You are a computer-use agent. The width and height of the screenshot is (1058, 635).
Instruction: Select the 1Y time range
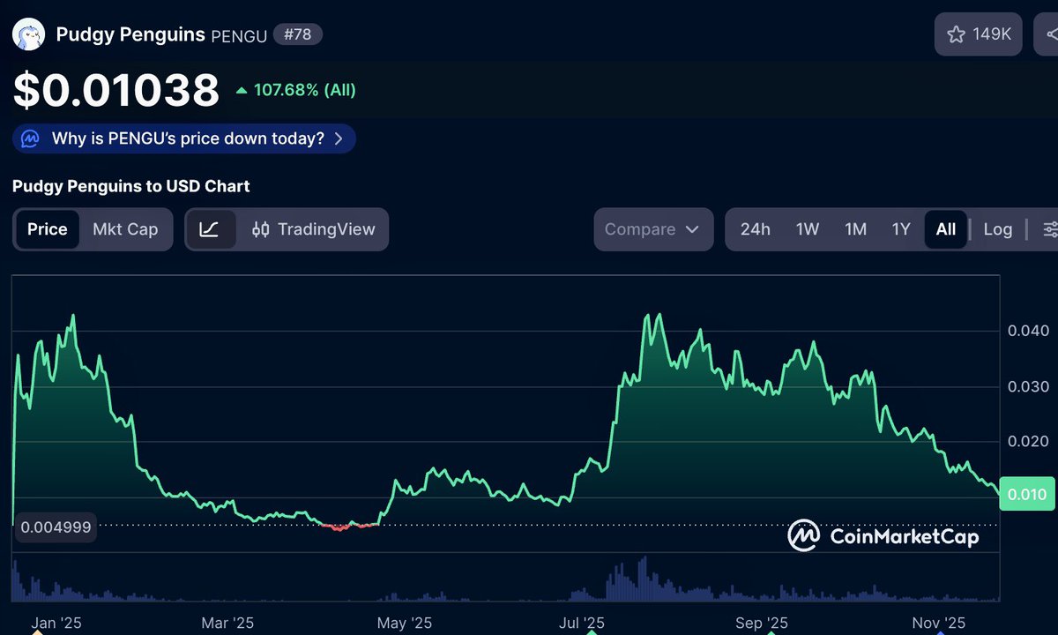(901, 229)
